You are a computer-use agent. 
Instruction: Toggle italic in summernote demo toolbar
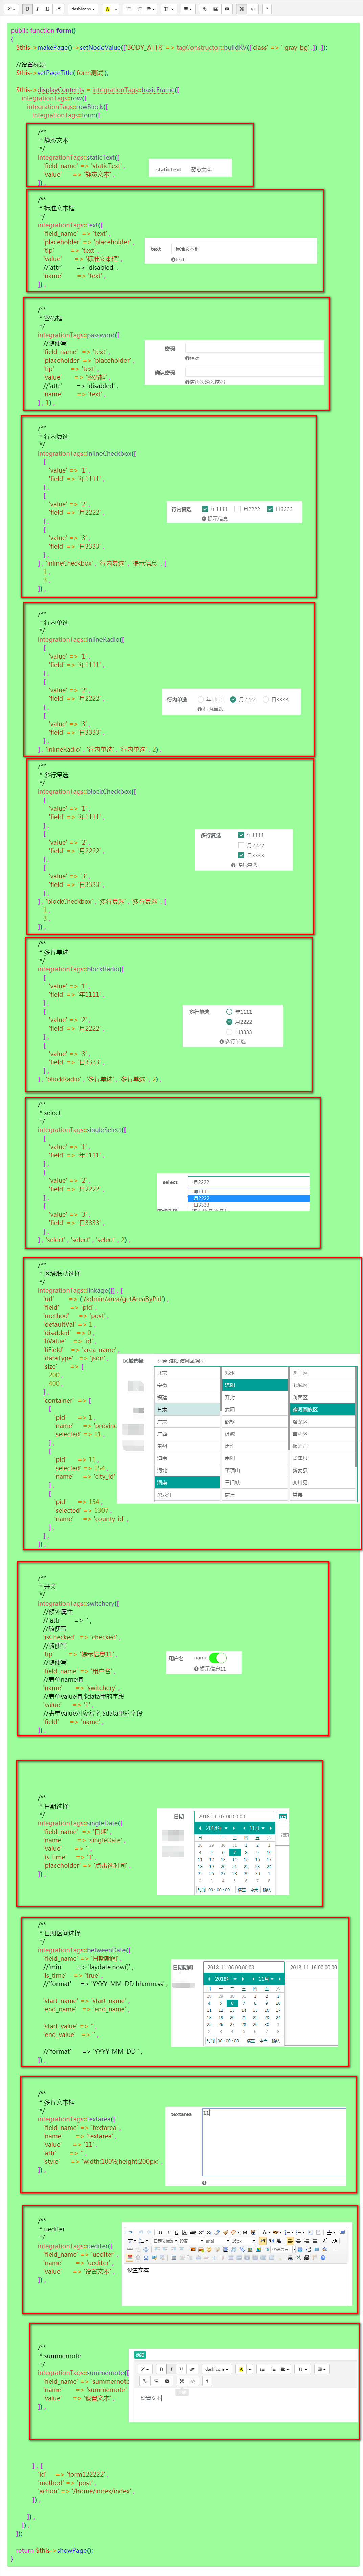[171, 2369]
